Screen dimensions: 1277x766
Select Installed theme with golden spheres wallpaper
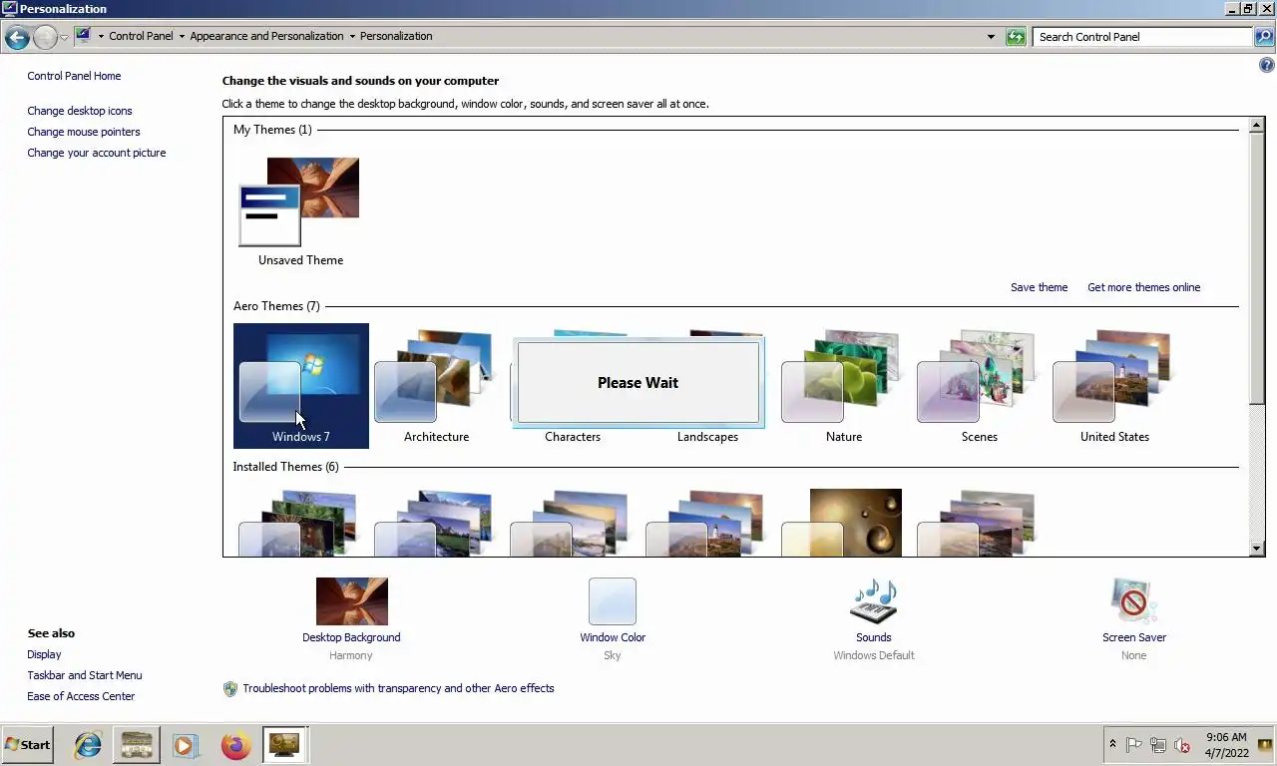click(x=843, y=522)
